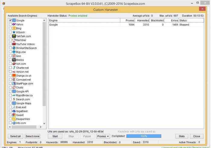Click the Comcast.net icon
Image resolution: width=211 pixels, height=148 pixels.
(x=14, y=80)
